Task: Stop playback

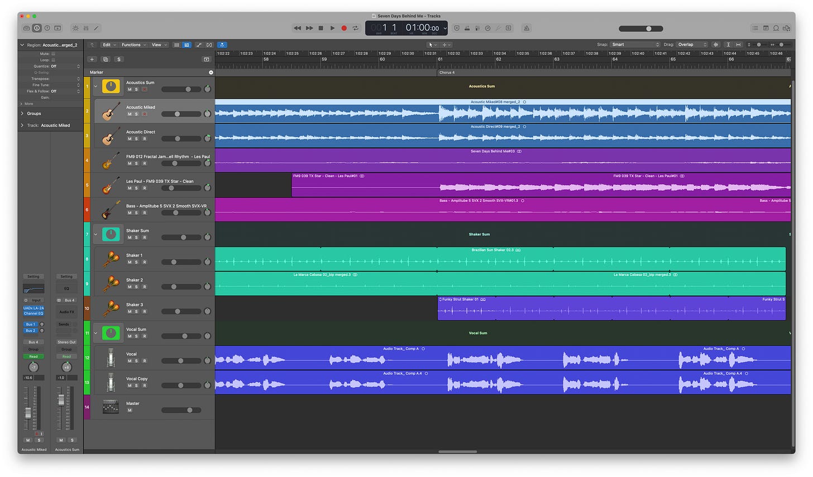Action: [x=321, y=28]
